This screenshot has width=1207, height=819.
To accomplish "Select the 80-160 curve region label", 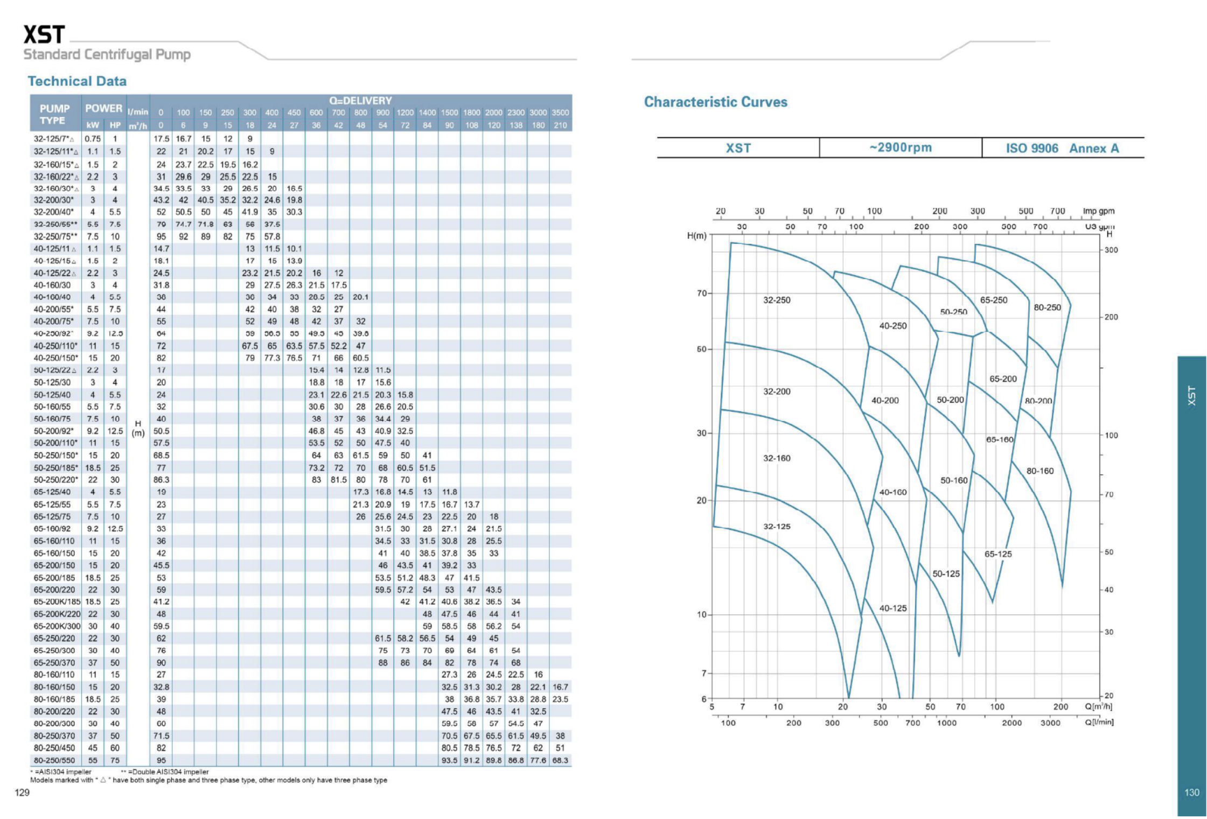I will (x=1039, y=471).
